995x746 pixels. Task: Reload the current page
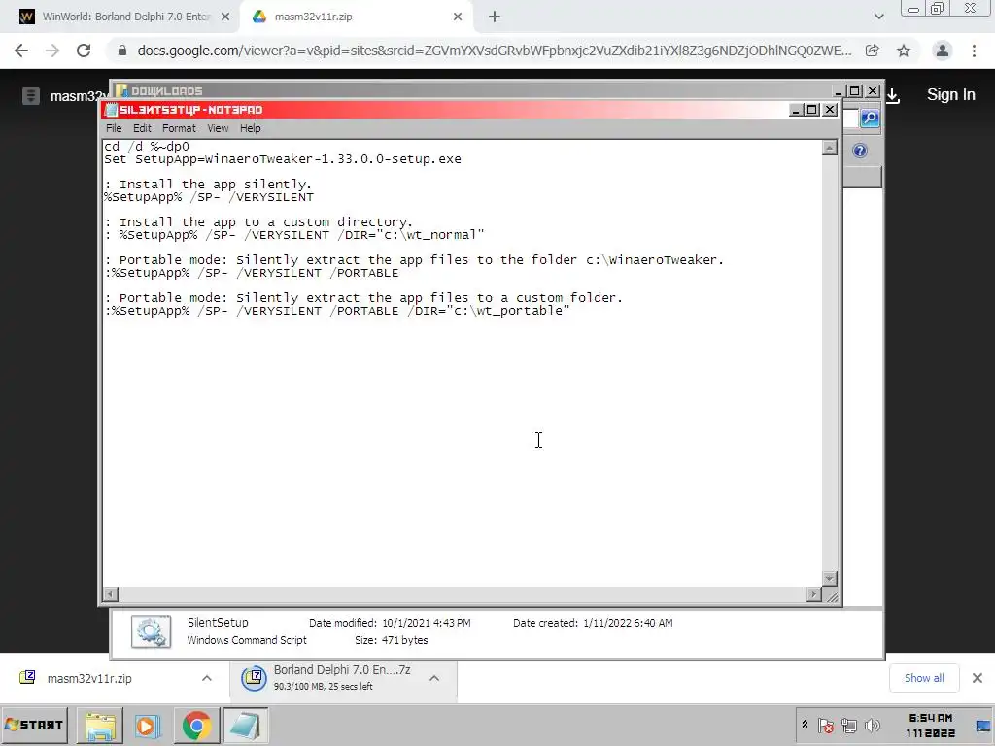[x=84, y=51]
